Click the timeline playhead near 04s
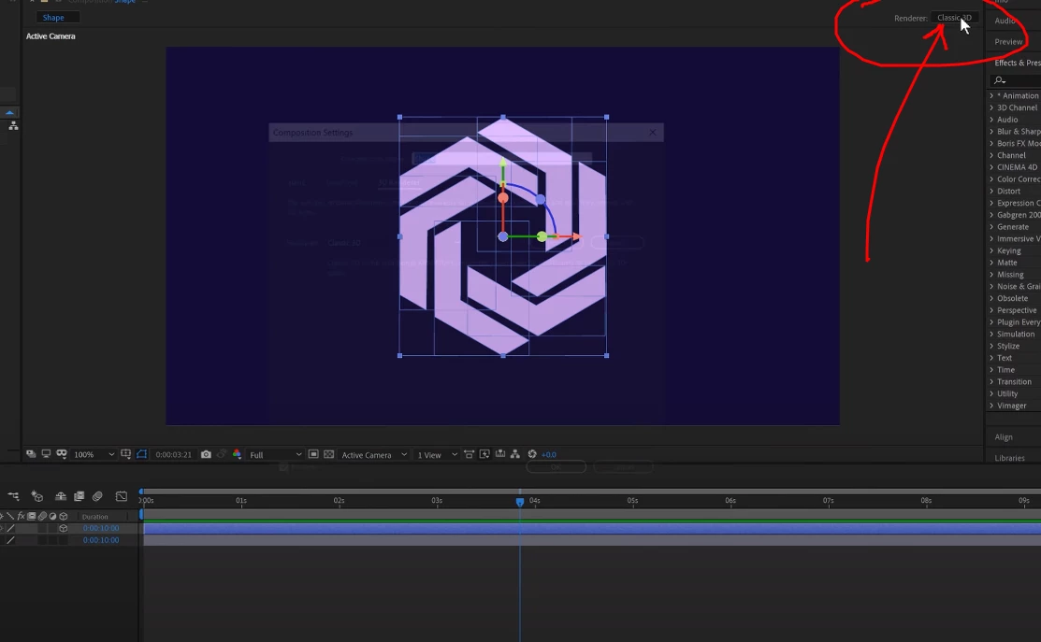 pyautogui.click(x=520, y=502)
